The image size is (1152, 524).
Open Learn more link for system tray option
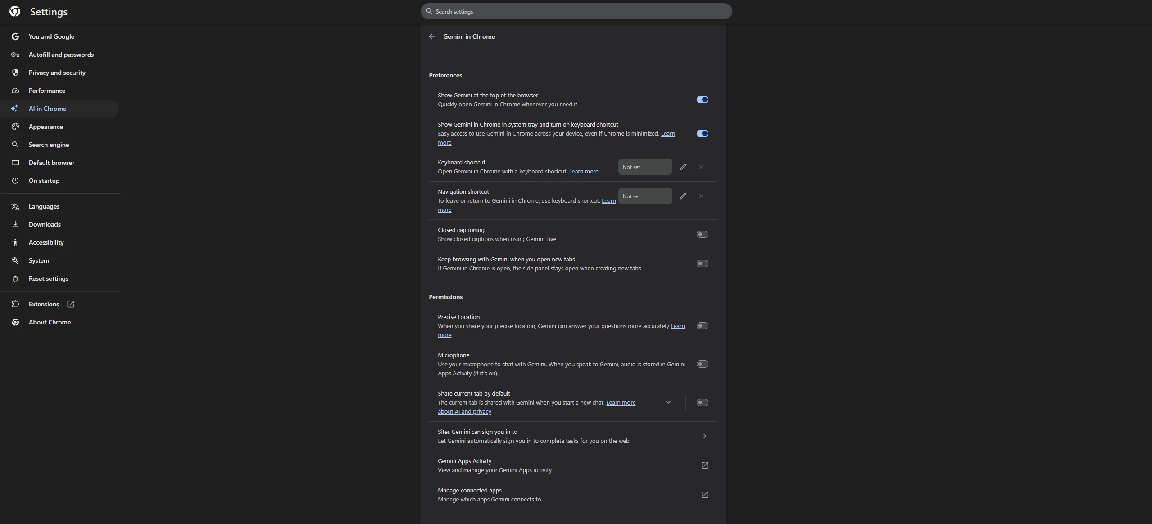(668, 134)
